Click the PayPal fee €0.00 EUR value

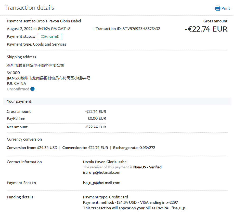click(97, 118)
